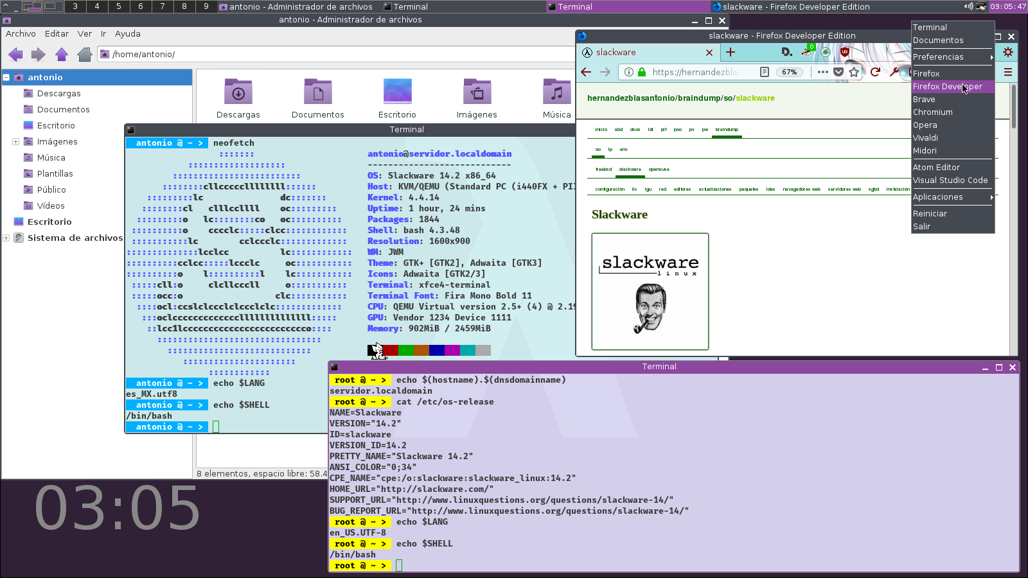The image size is (1028, 578).
Task: Choose Salir in the menu
Action: point(953,227)
